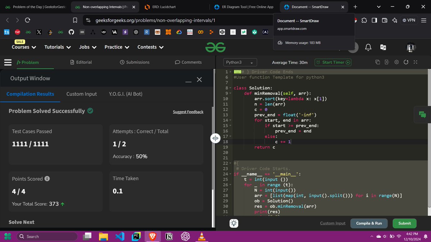Reload the page
This screenshot has width=431, height=242.
[27, 20]
